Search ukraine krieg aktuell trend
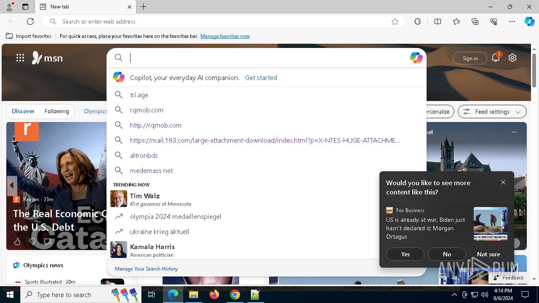This screenshot has height=303, width=539. coord(243,231)
